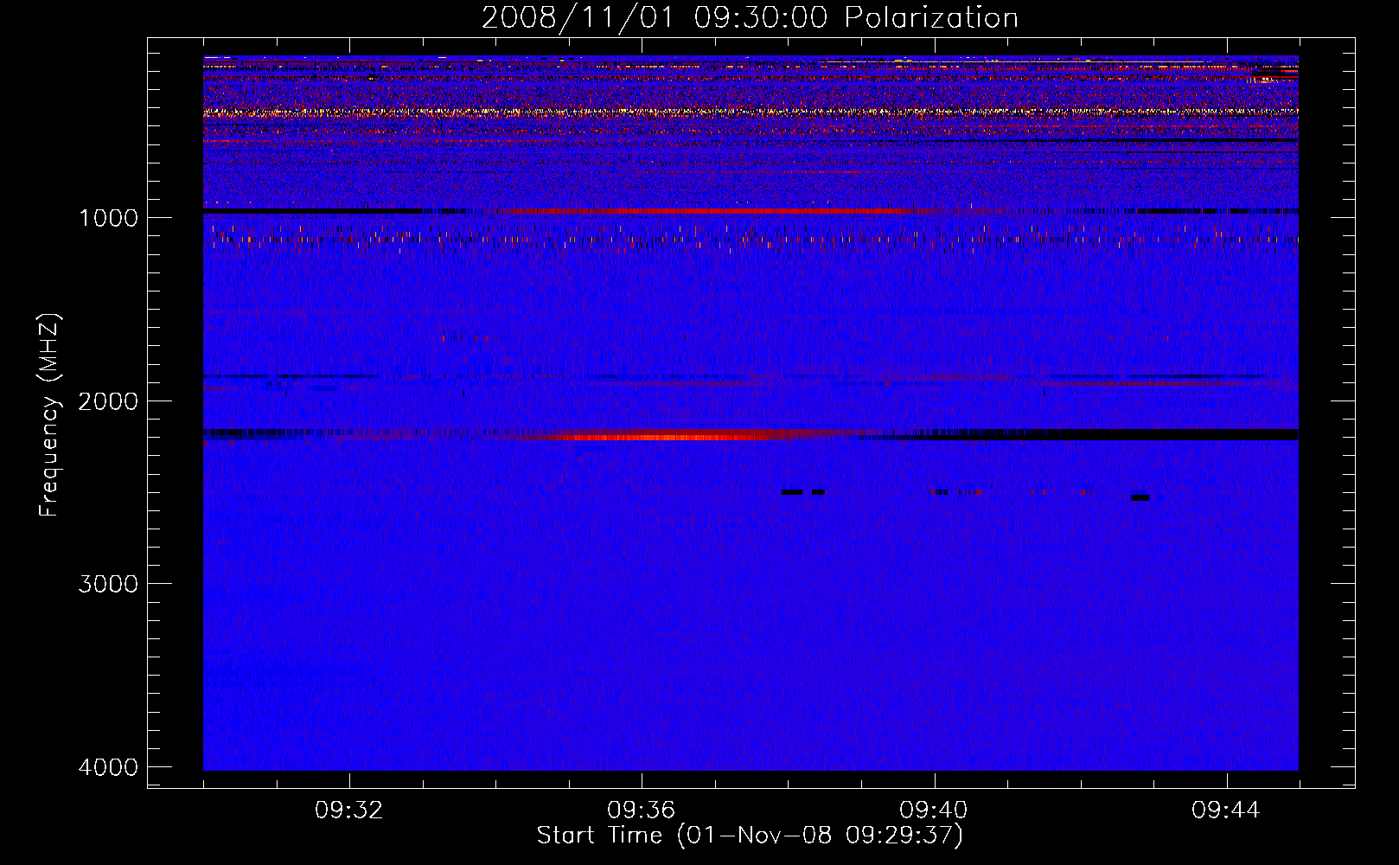Image resolution: width=1399 pixels, height=865 pixels.
Task: Click the 09:44 time tick label
Action: pos(1226,811)
